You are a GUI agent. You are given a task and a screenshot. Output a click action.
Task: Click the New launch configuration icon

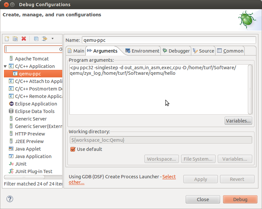point(7,39)
